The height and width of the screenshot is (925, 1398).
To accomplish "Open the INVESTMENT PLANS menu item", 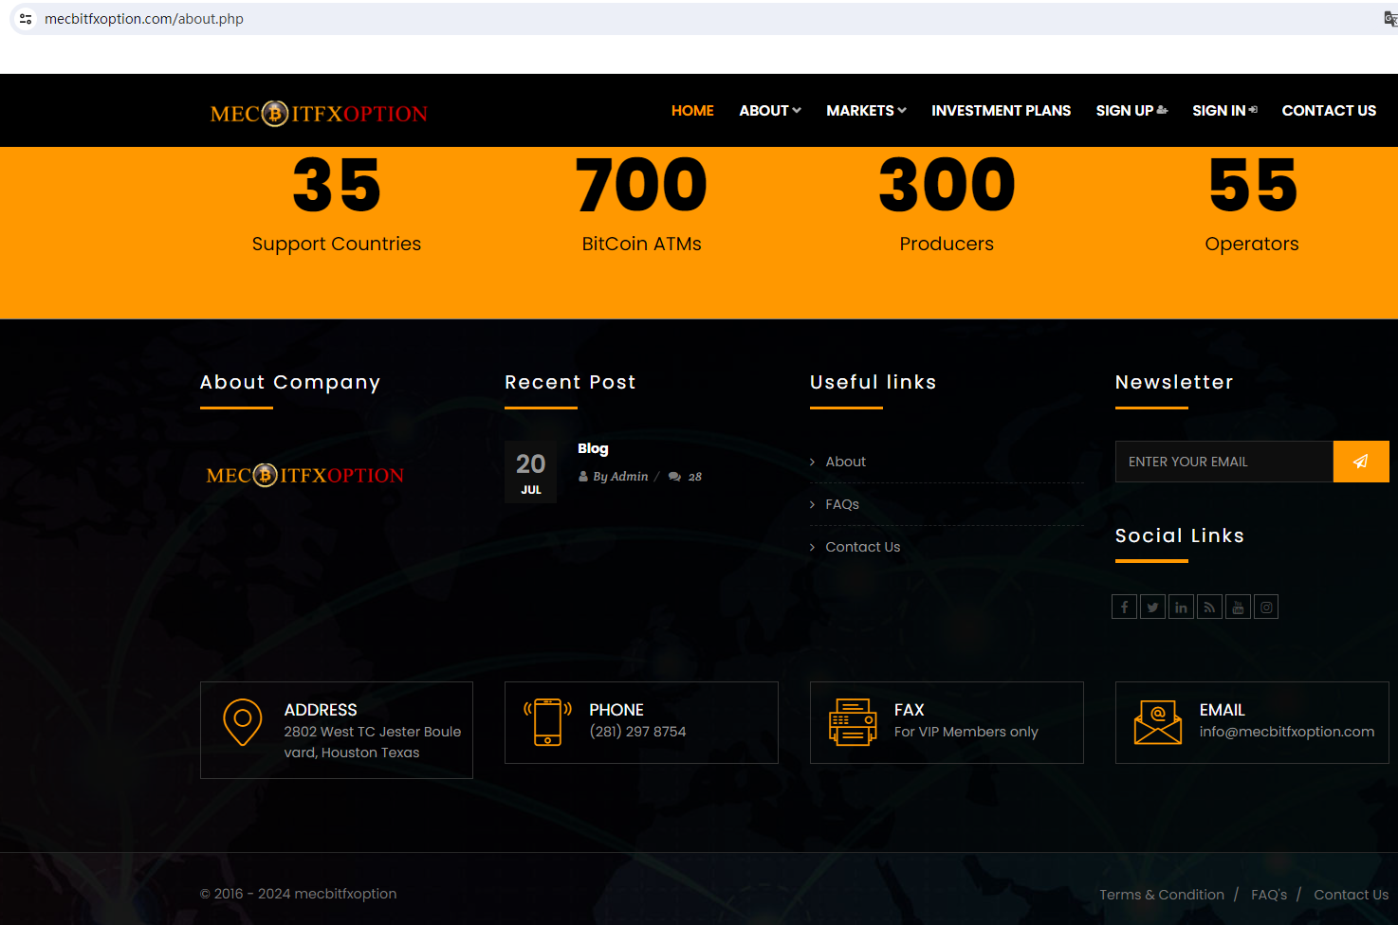I will 1001,111.
